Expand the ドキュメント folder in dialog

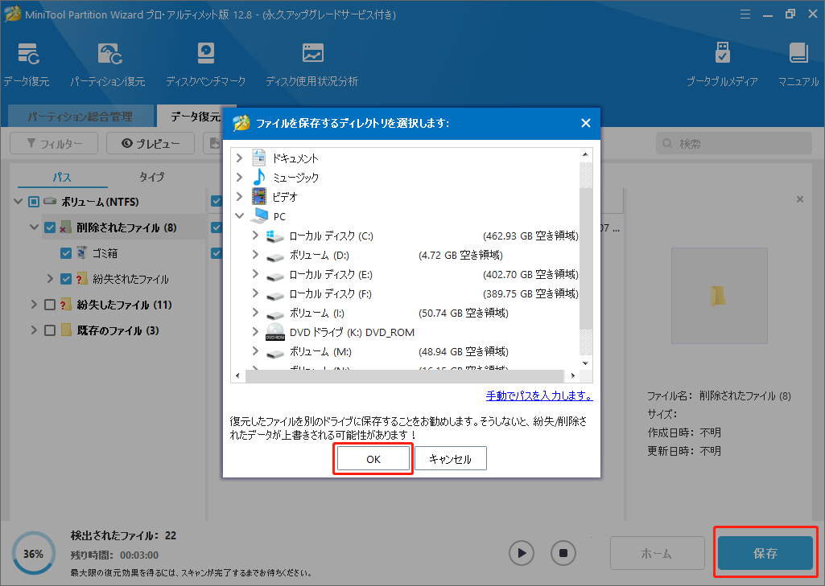click(239, 158)
